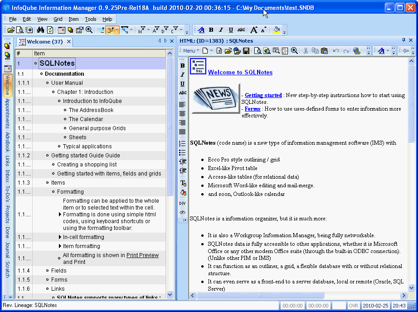Open the HTML pane Menu dropdown
The width and height of the screenshot is (418, 312).
point(191,51)
